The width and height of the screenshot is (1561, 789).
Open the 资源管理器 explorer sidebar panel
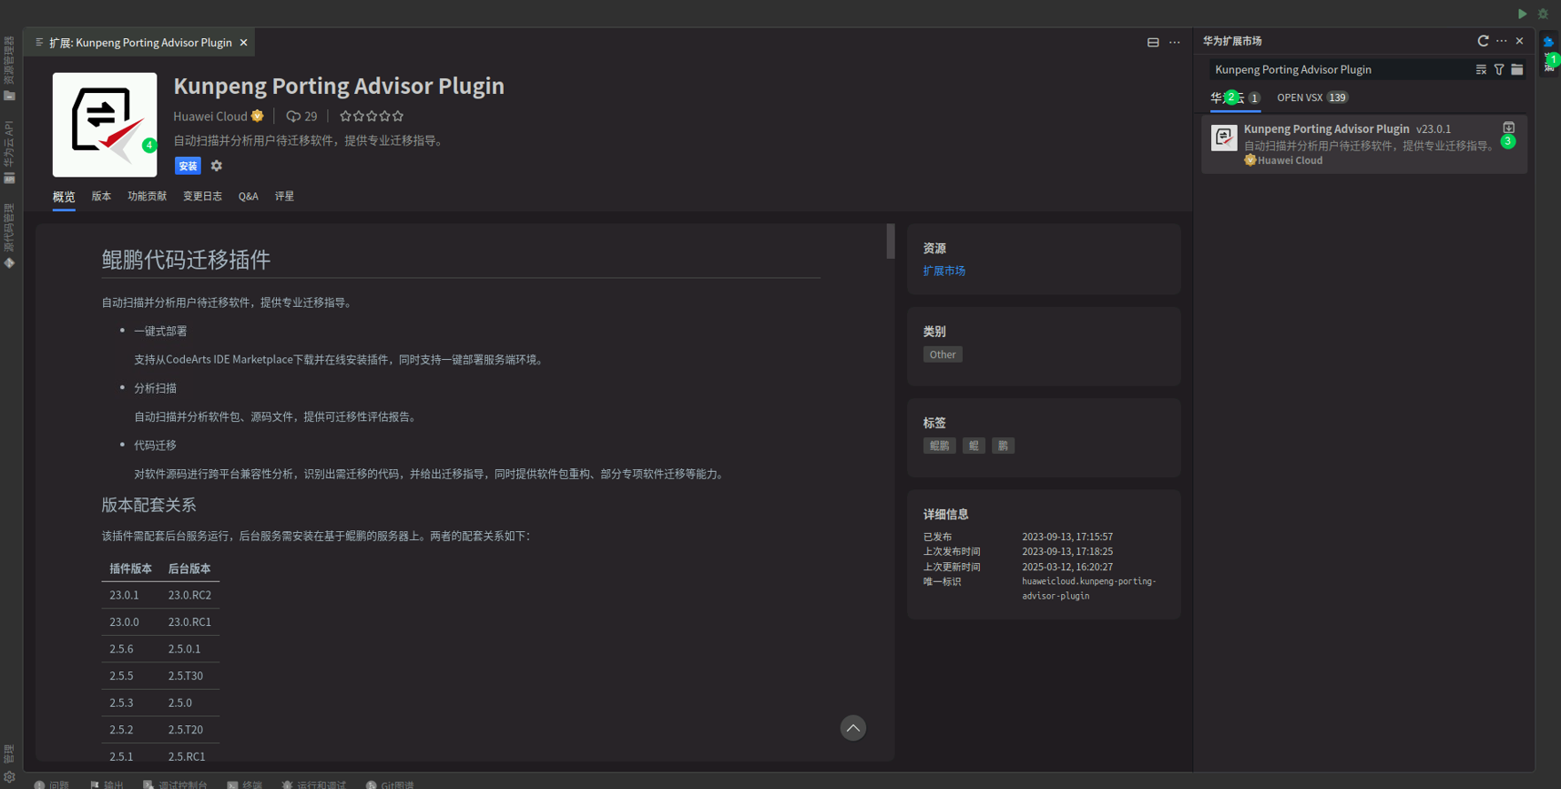point(9,68)
